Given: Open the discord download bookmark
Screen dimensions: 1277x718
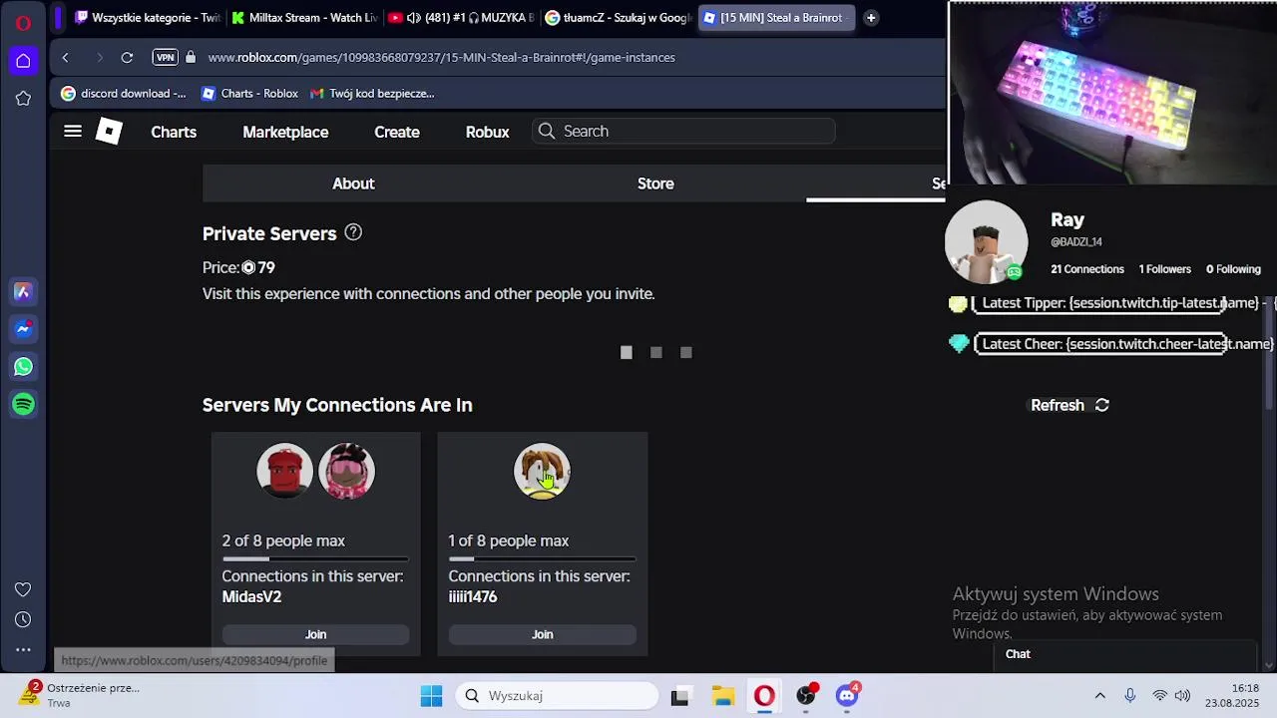Looking at the screenshot, I should click(124, 93).
